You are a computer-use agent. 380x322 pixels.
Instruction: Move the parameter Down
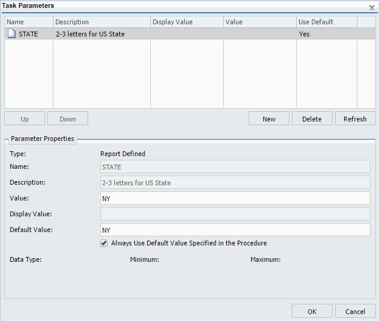[67, 118]
